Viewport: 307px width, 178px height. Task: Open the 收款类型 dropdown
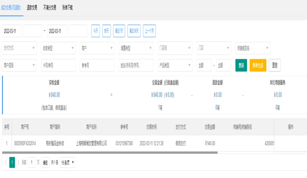tap(58, 48)
